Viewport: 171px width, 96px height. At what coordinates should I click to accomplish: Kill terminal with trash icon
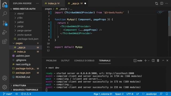(x=158, y=61)
